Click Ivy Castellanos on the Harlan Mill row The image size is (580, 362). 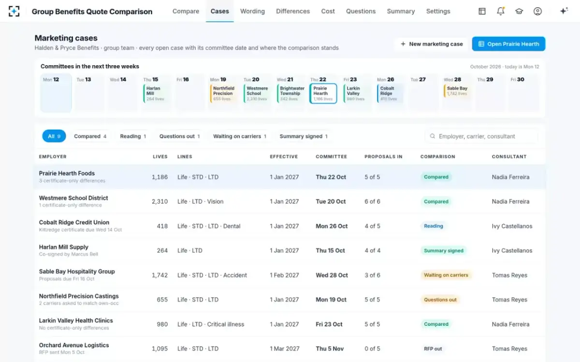[512, 251]
